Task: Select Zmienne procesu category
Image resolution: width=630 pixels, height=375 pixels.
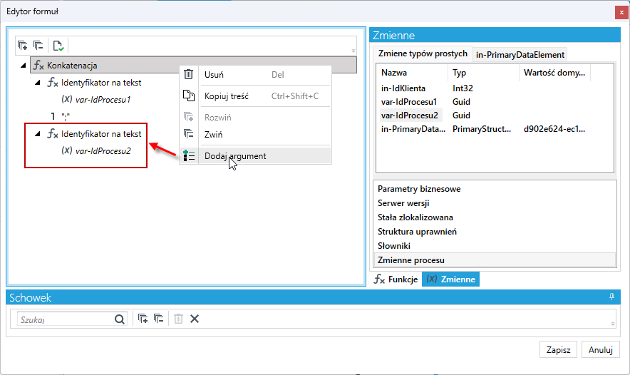Action: coord(495,260)
